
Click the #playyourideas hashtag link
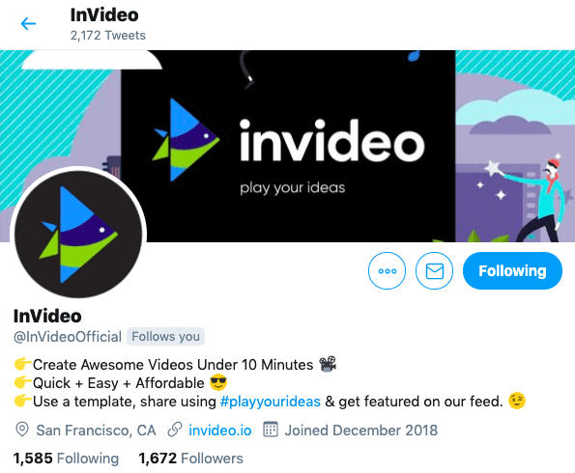point(271,402)
